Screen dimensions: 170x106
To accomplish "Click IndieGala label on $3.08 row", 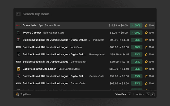I will click(x=76, y=47).
